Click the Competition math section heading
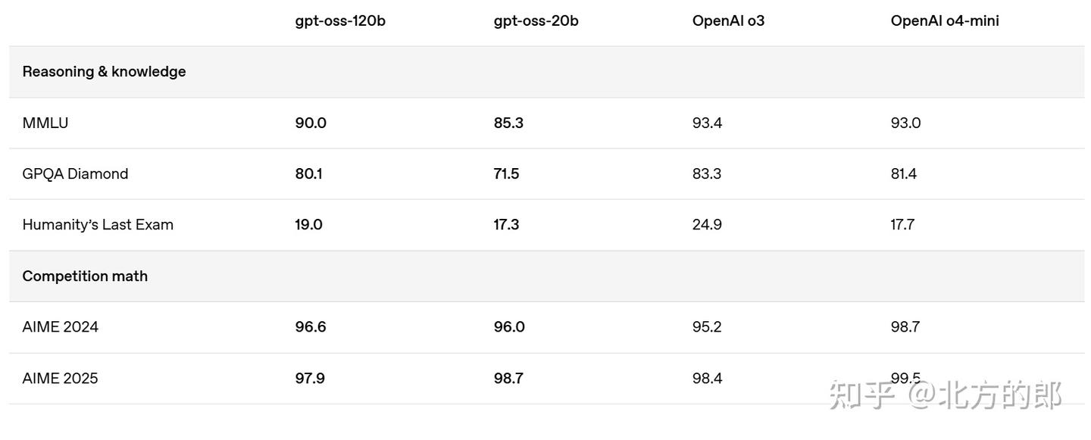 coord(85,276)
